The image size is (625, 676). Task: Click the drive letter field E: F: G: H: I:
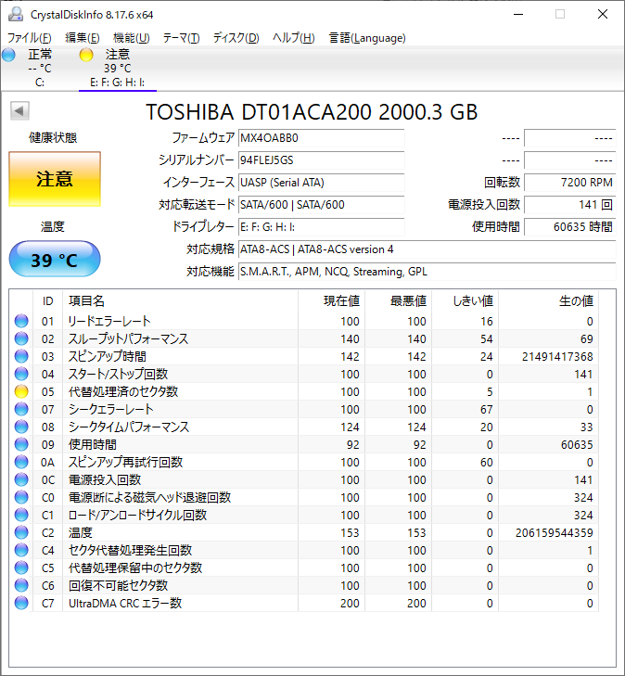[x=321, y=227]
